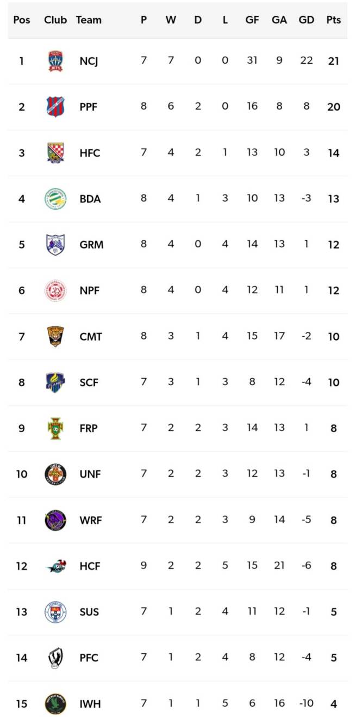356x717 pixels.
Task: Select the HFC checkered shield logo
Action: tap(55, 153)
